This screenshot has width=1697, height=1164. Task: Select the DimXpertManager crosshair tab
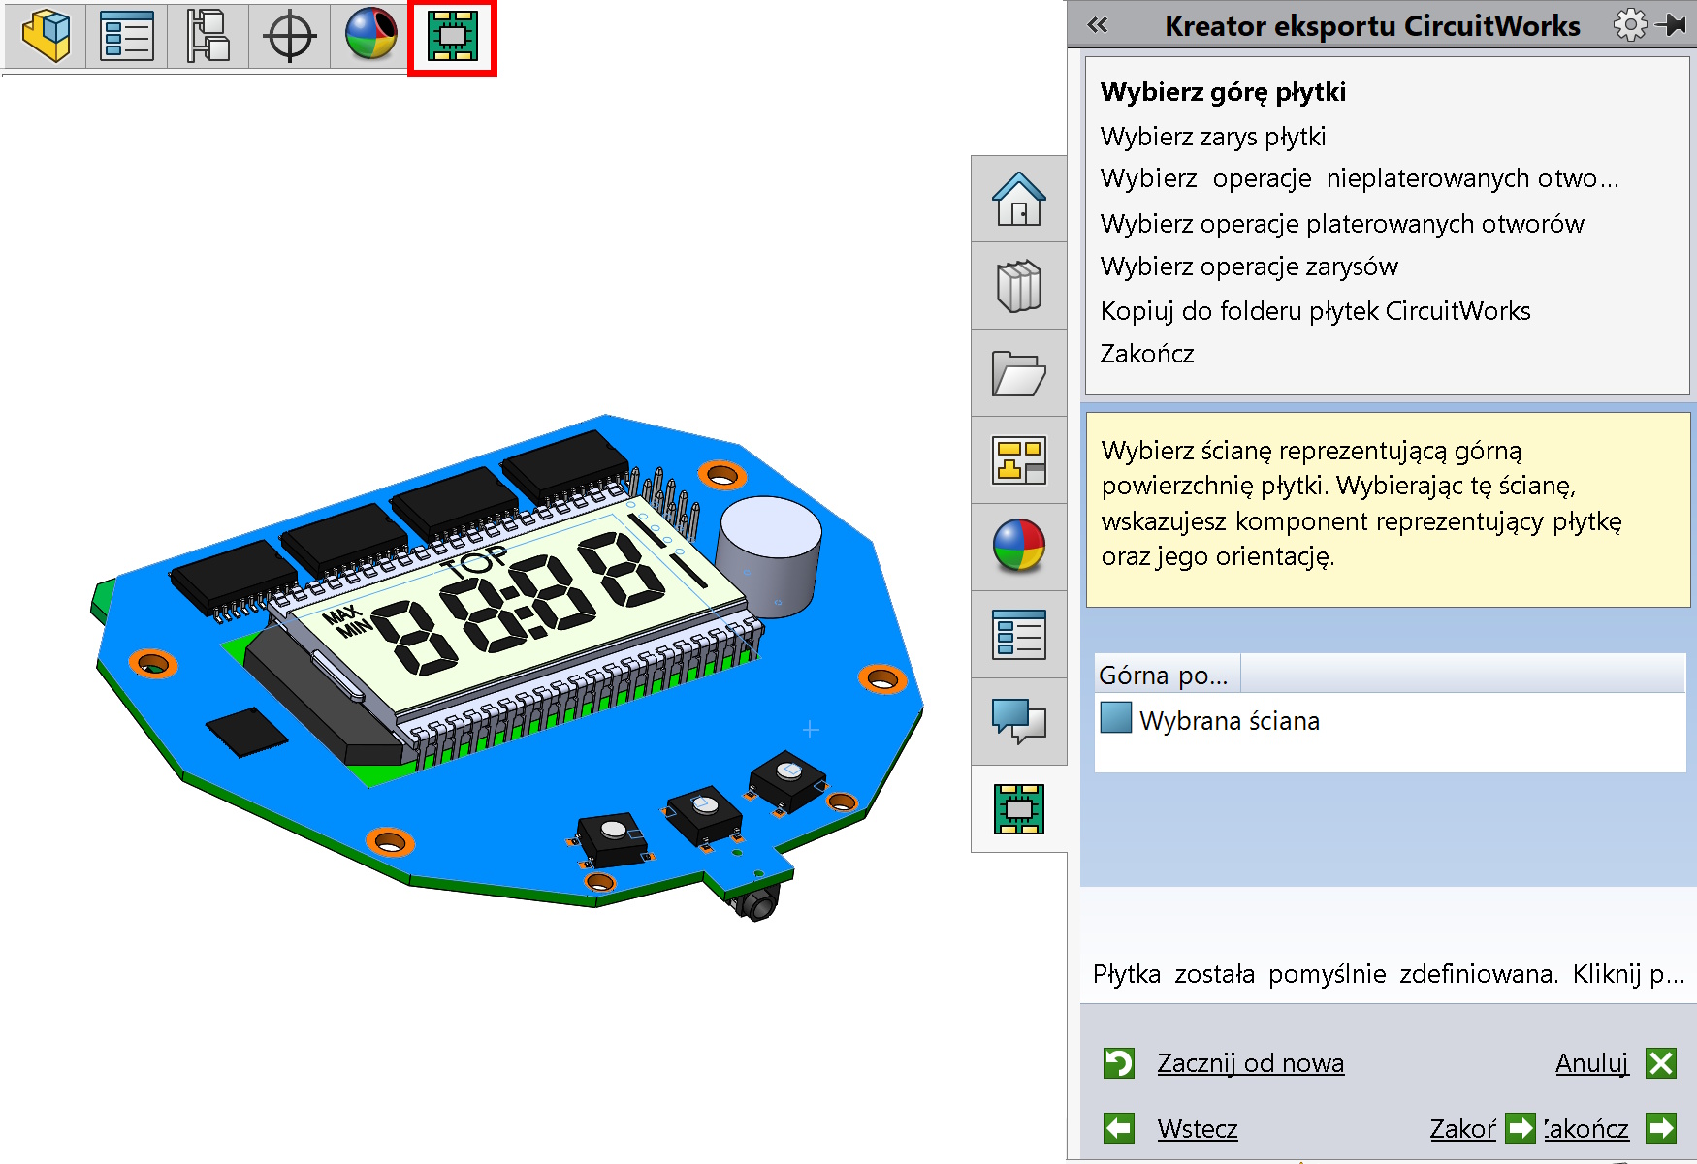[x=290, y=36]
